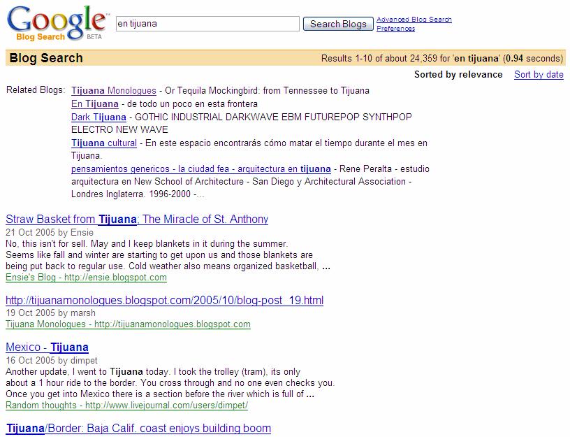Visit Ensie's Blog blogspot link
The height and width of the screenshot is (437, 570).
(86, 278)
